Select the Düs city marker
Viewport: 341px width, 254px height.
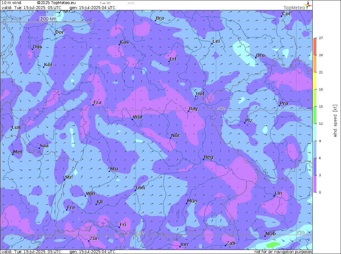pyautogui.click(x=32, y=49)
